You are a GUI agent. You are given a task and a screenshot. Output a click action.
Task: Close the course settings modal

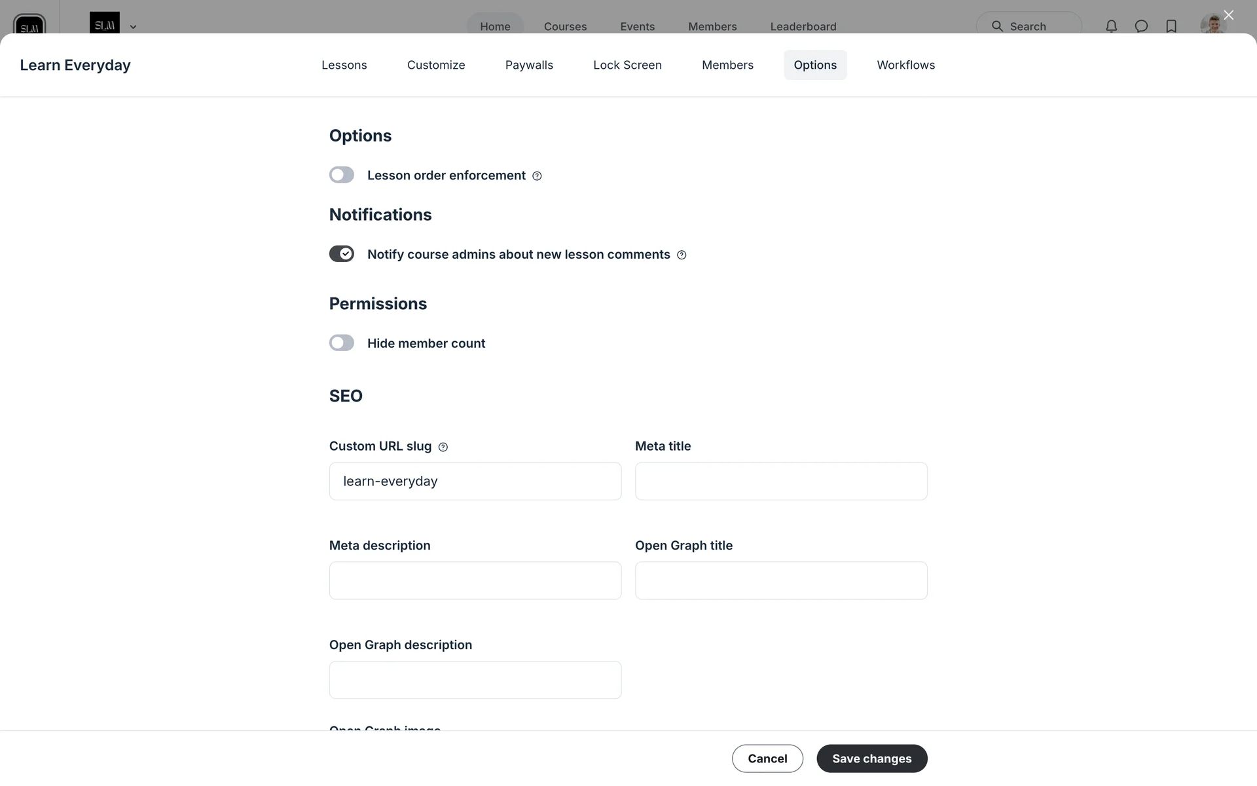(1228, 15)
